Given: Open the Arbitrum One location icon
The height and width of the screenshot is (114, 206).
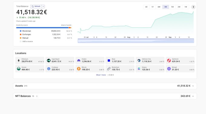Looking at the screenshot, I should point(139,60).
